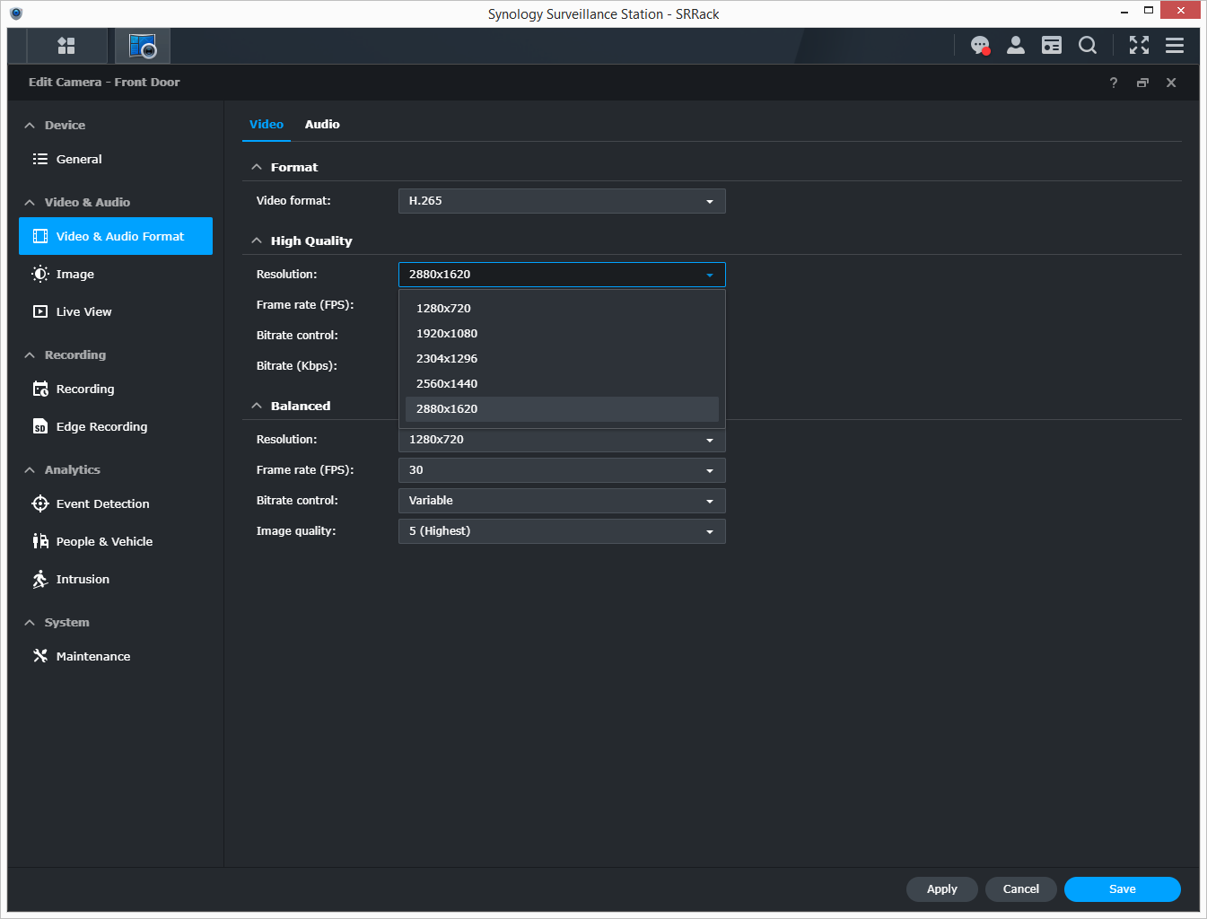Screen dimensions: 1207x919
Task: Select Live View in the sidebar
Action: (x=116, y=311)
